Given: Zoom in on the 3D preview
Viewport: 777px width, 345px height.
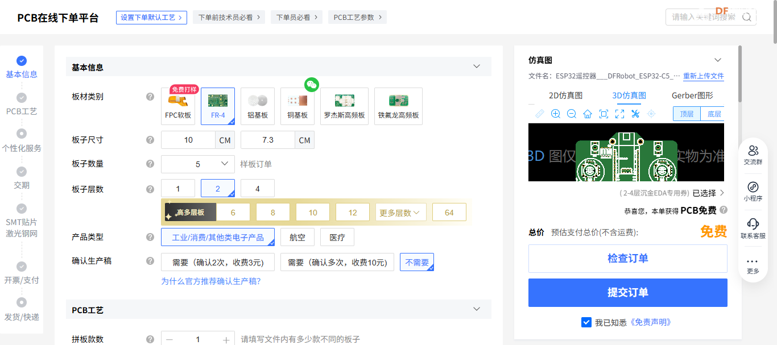Looking at the screenshot, I should (x=555, y=113).
